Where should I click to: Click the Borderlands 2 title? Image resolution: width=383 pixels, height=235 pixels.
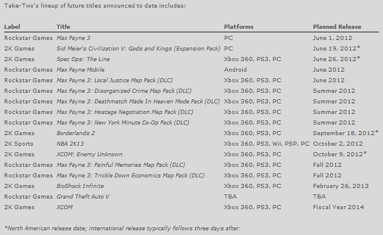coord(76,133)
